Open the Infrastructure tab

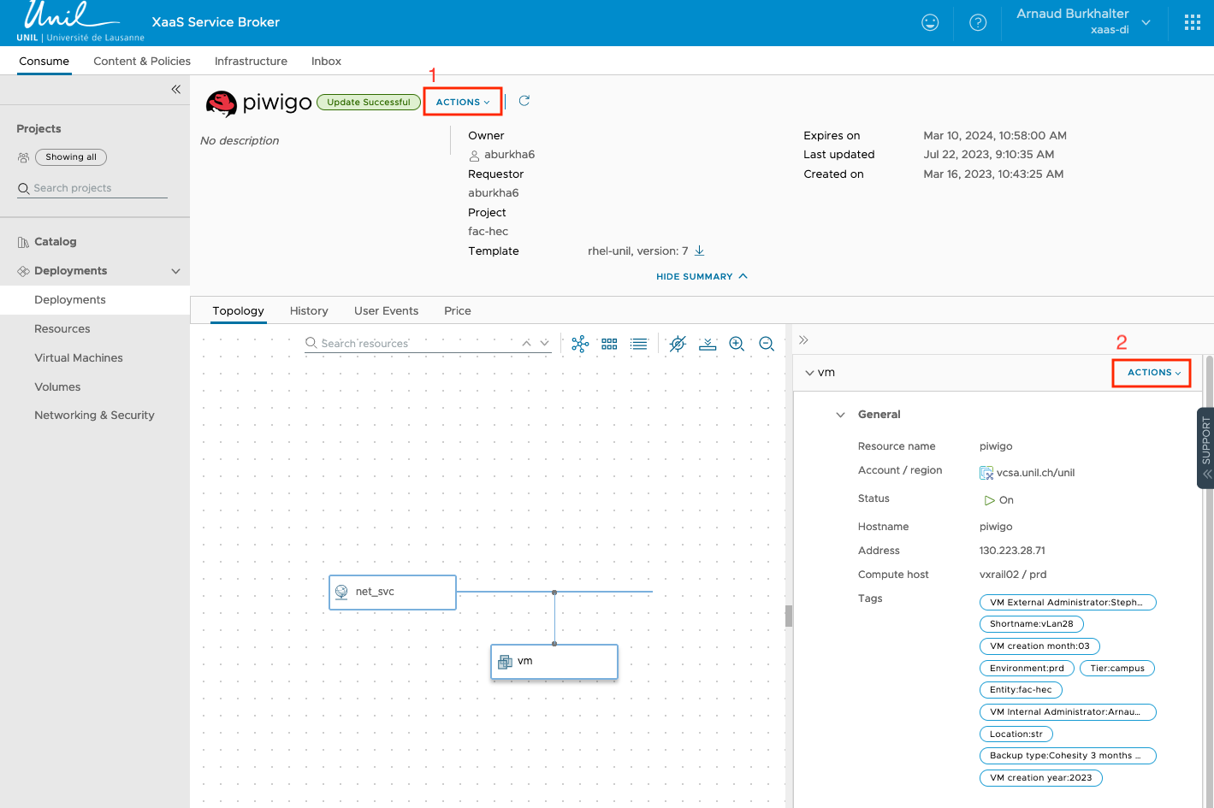point(251,62)
